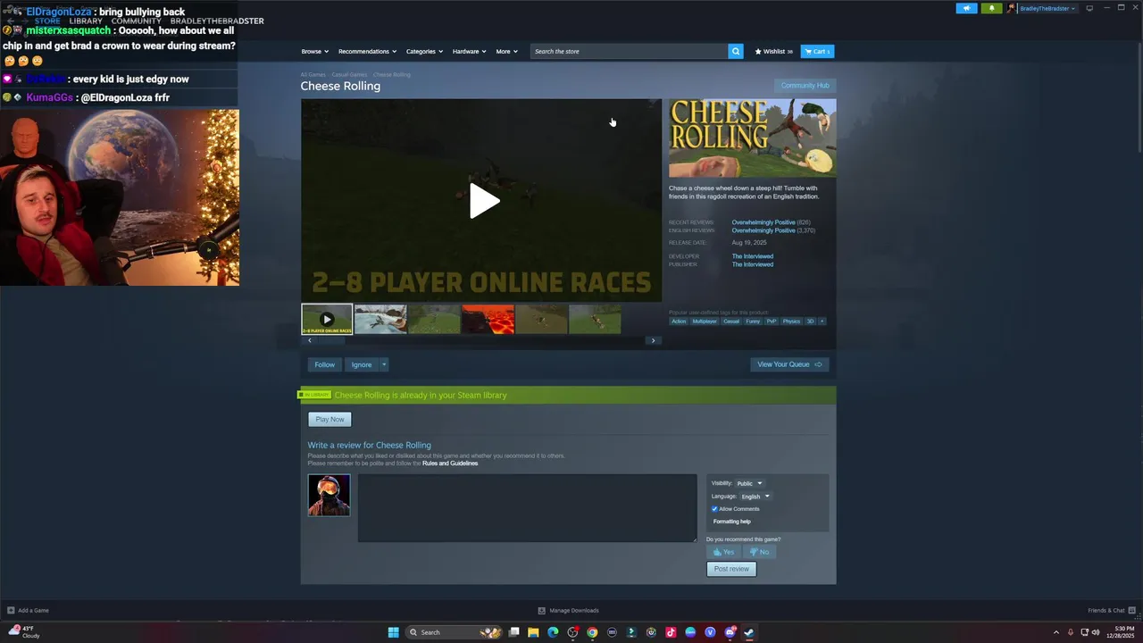
Task: Click the Follow button
Action: click(324, 364)
